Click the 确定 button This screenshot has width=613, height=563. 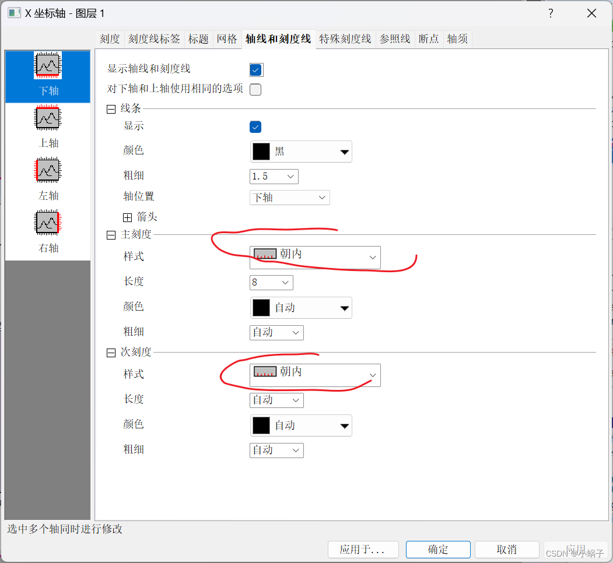[x=438, y=550]
